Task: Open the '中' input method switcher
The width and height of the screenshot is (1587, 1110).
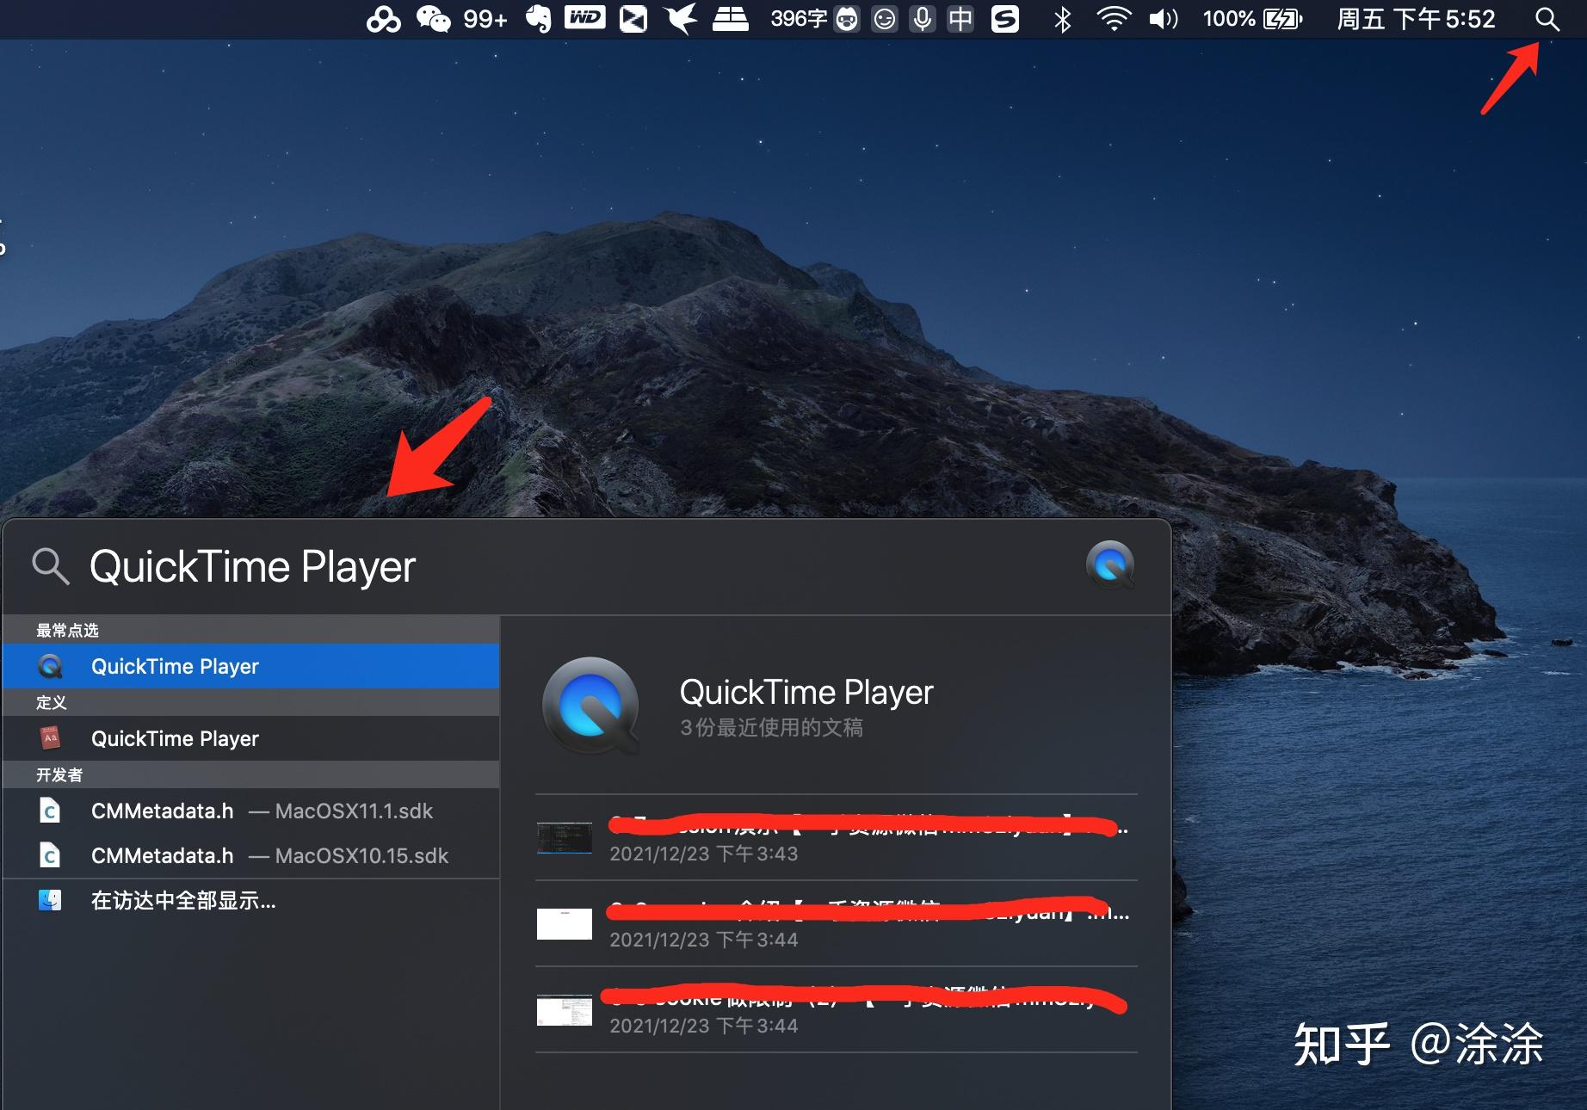Action: click(960, 19)
